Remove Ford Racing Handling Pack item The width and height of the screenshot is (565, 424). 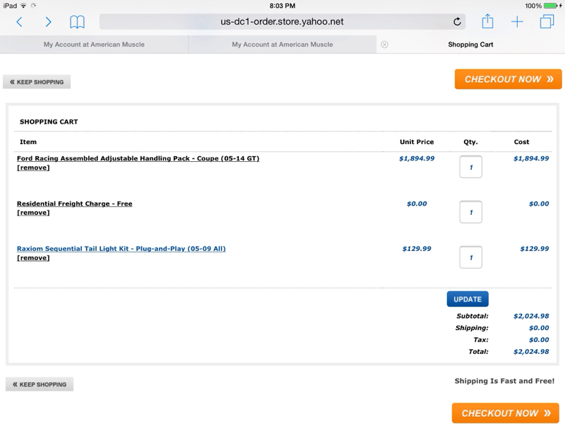[x=33, y=168]
